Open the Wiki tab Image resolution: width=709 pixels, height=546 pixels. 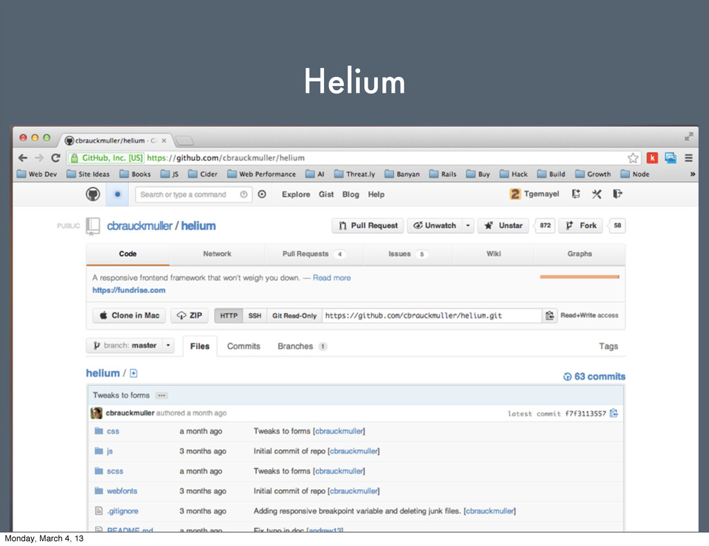tap(493, 254)
